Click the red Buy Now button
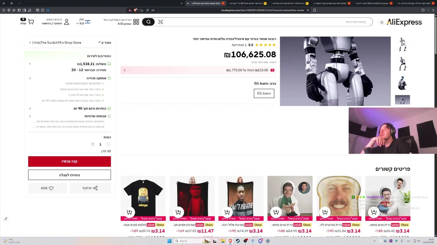This screenshot has width=437, height=245. [x=70, y=161]
